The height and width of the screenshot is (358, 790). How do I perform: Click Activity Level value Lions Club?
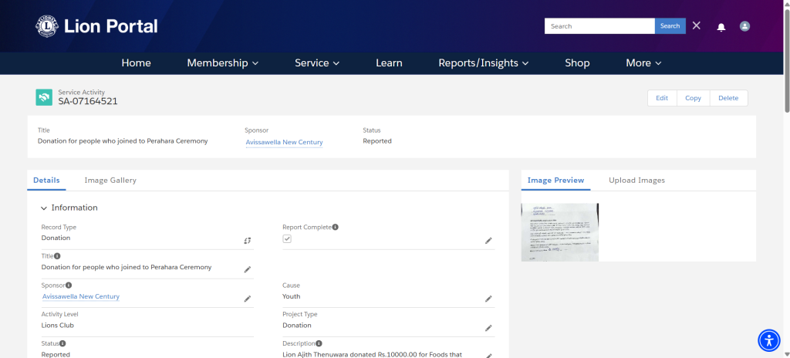[x=57, y=326]
